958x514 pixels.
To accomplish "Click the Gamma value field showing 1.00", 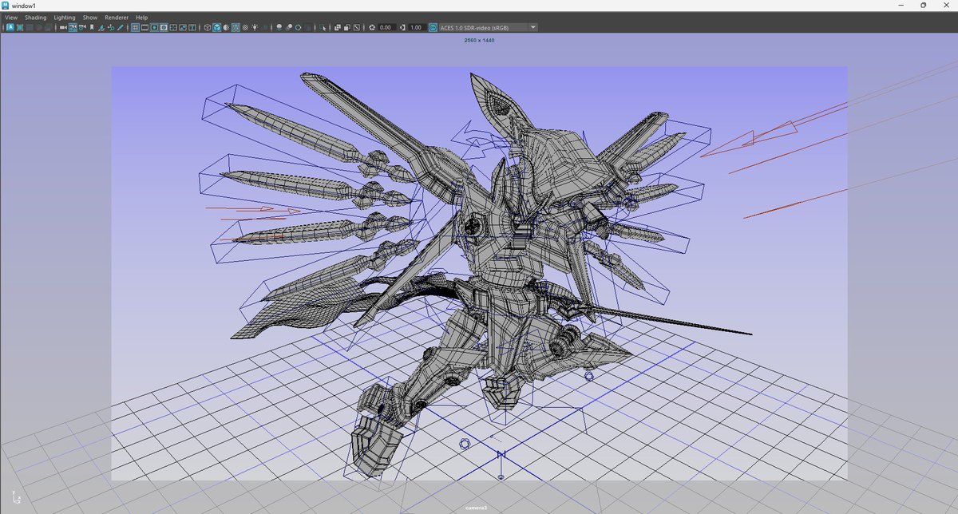I will (x=416, y=27).
